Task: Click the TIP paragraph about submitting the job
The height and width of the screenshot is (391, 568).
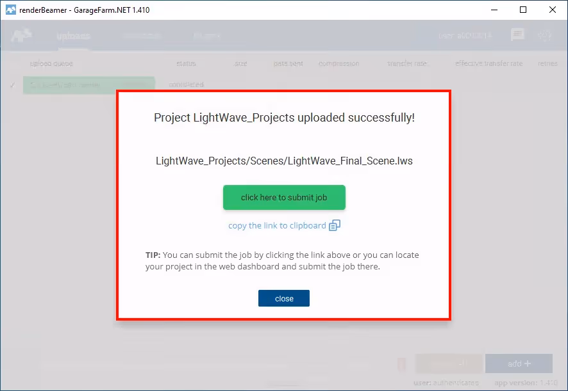Action: pyautogui.click(x=282, y=261)
